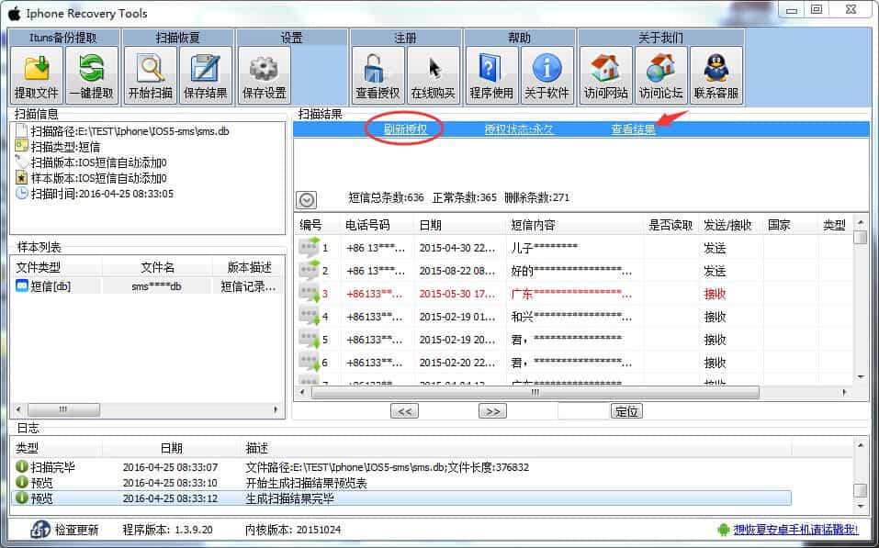Click the 授权状态:永久 link
Screen dimensions: 879x548
(519, 129)
